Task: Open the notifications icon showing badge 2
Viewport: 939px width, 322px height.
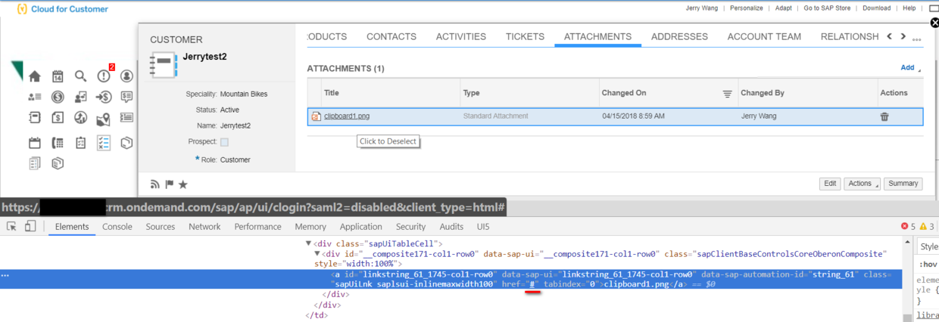Action: pos(104,76)
